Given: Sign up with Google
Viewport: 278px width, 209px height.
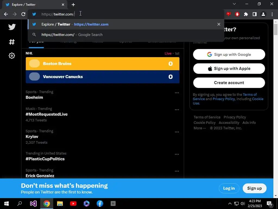Looking at the screenshot, I should [x=229, y=54].
